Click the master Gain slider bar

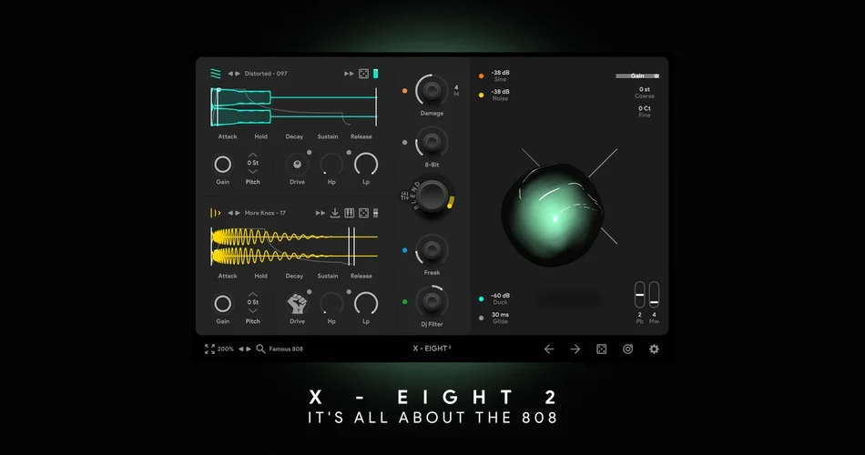(637, 76)
